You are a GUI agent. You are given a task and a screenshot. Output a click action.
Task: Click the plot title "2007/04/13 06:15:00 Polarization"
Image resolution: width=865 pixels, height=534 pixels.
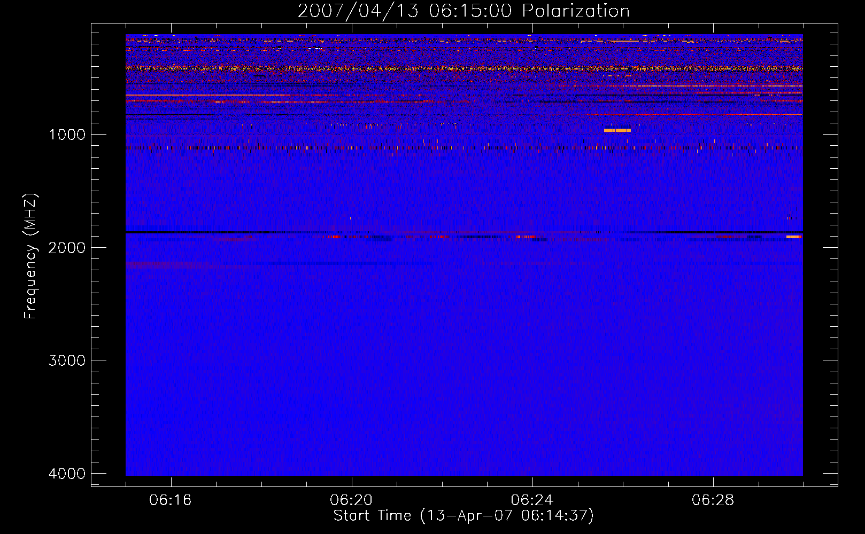[x=464, y=11]
